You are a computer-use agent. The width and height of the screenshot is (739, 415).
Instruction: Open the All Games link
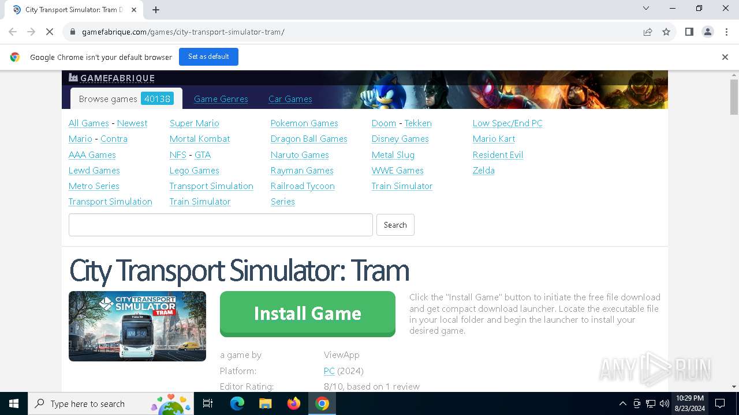click(89, 123)
